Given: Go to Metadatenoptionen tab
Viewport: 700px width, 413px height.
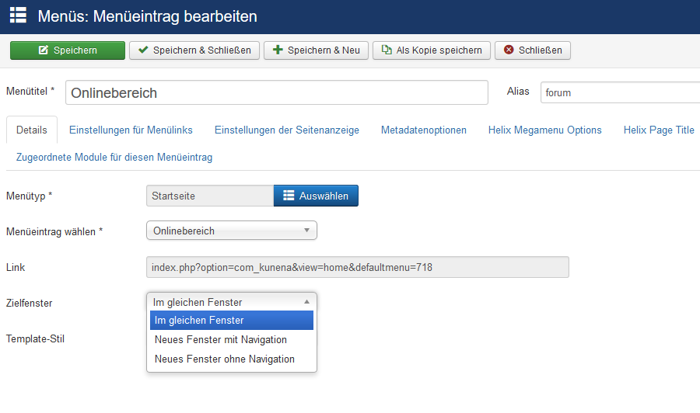Looking at the screenshot, I should tap(424, 130).
